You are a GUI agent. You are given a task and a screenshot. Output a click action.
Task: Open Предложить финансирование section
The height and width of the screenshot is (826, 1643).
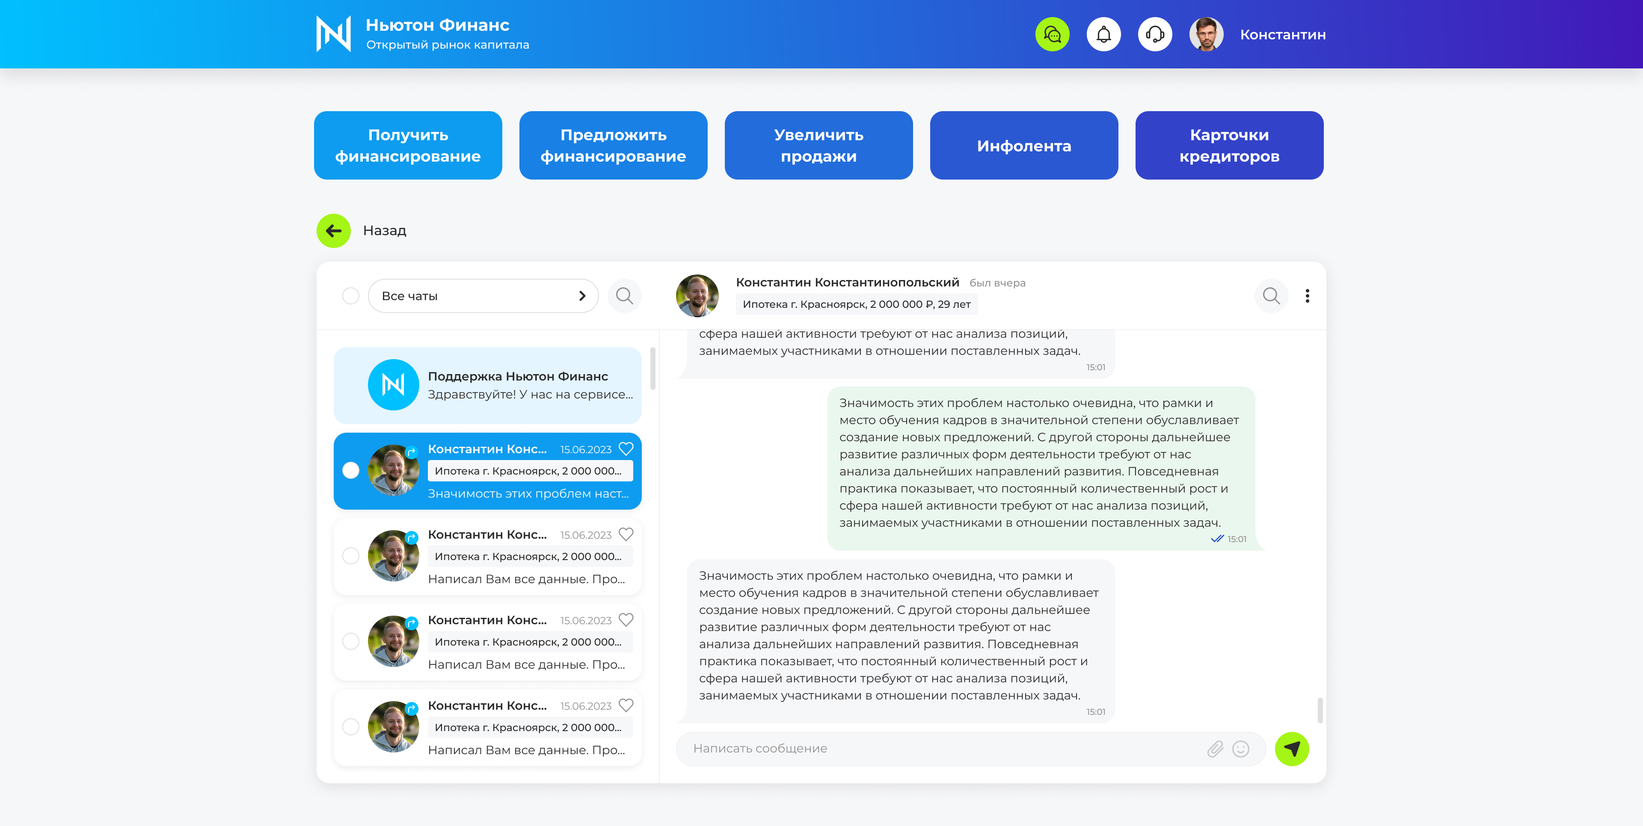pyautogui.click(x=614, y=145)
